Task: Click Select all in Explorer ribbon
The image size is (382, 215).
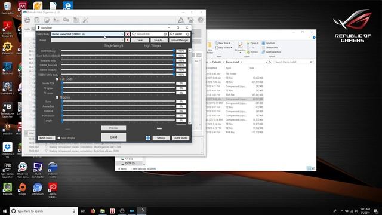Action: [268, 43]
